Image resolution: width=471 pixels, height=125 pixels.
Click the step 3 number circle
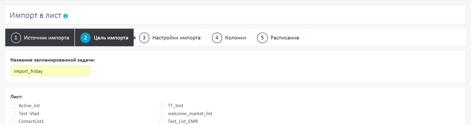[144, 38]
